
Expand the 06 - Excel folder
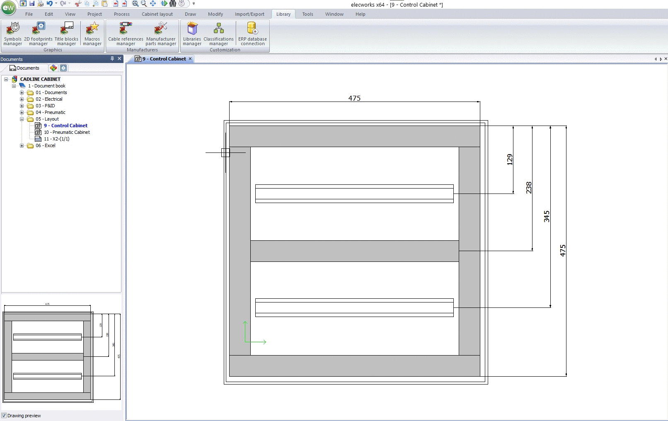pos(22,145)
